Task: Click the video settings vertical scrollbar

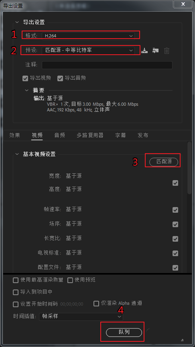Action: 189,168
